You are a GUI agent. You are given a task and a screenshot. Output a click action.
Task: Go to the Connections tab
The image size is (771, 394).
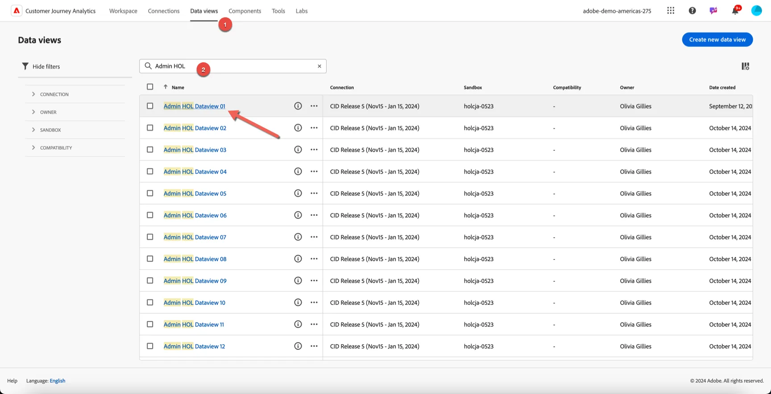coord(164,11)
